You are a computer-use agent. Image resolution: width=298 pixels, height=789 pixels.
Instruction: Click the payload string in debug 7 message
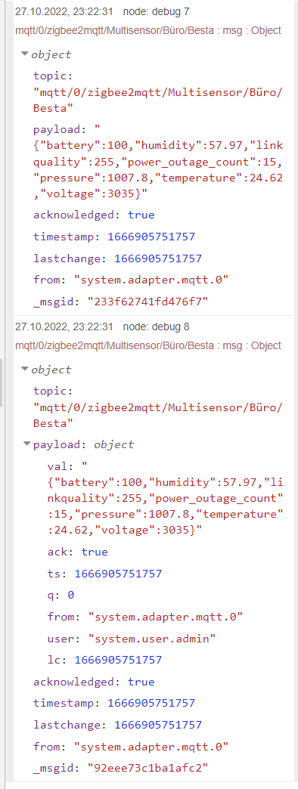[x=158, y=162]
